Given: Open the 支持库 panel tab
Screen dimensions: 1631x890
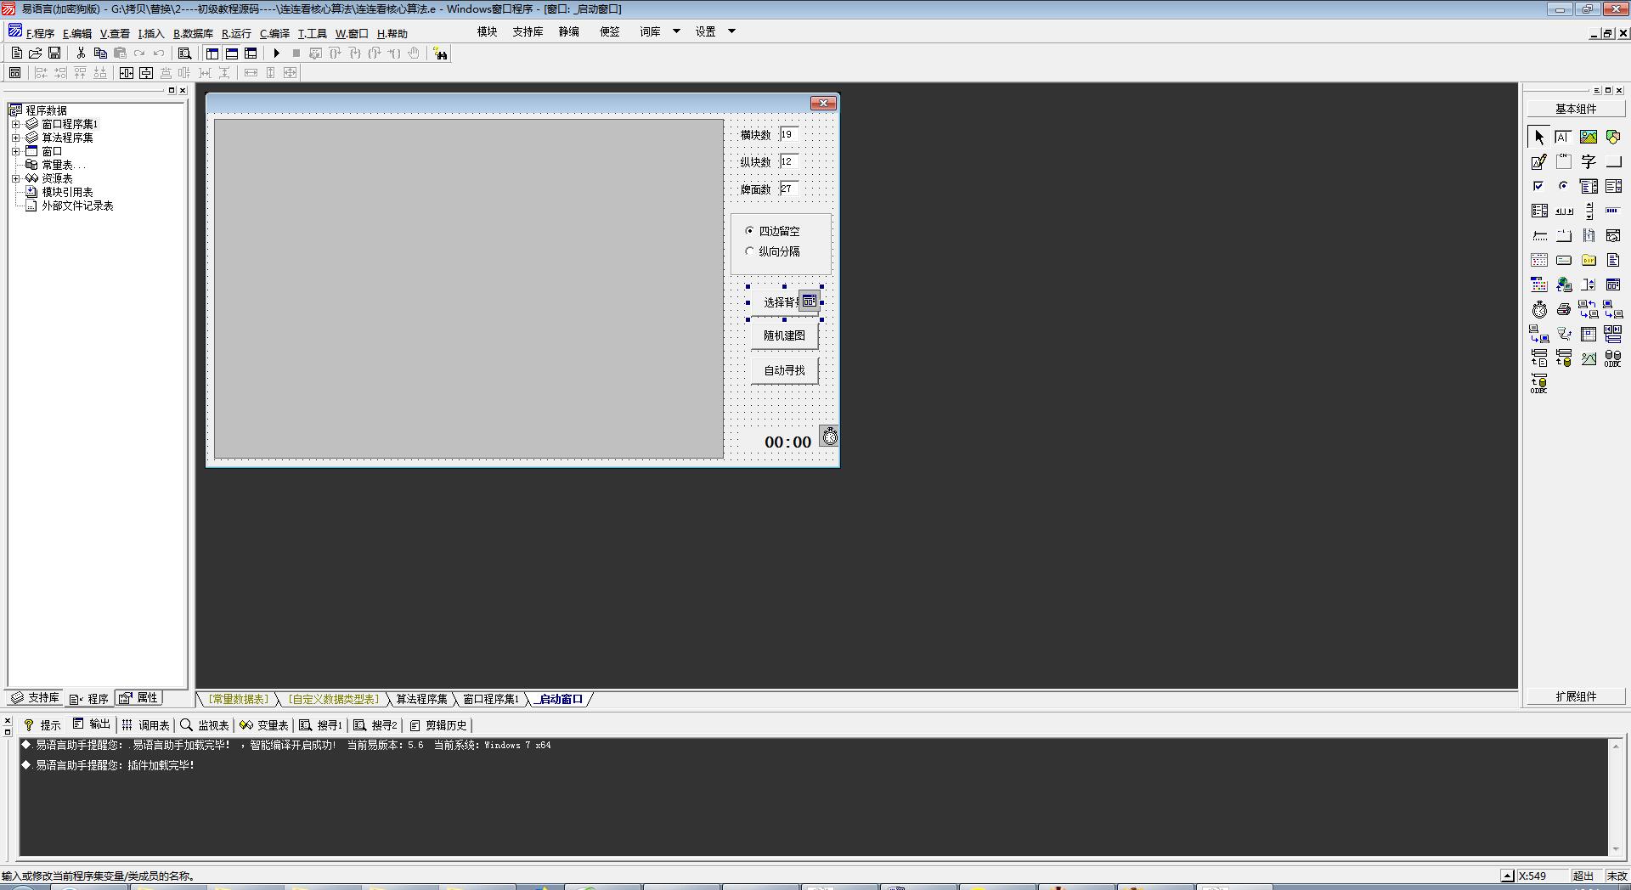Looking at the screenshot, I should pos(35,698).
